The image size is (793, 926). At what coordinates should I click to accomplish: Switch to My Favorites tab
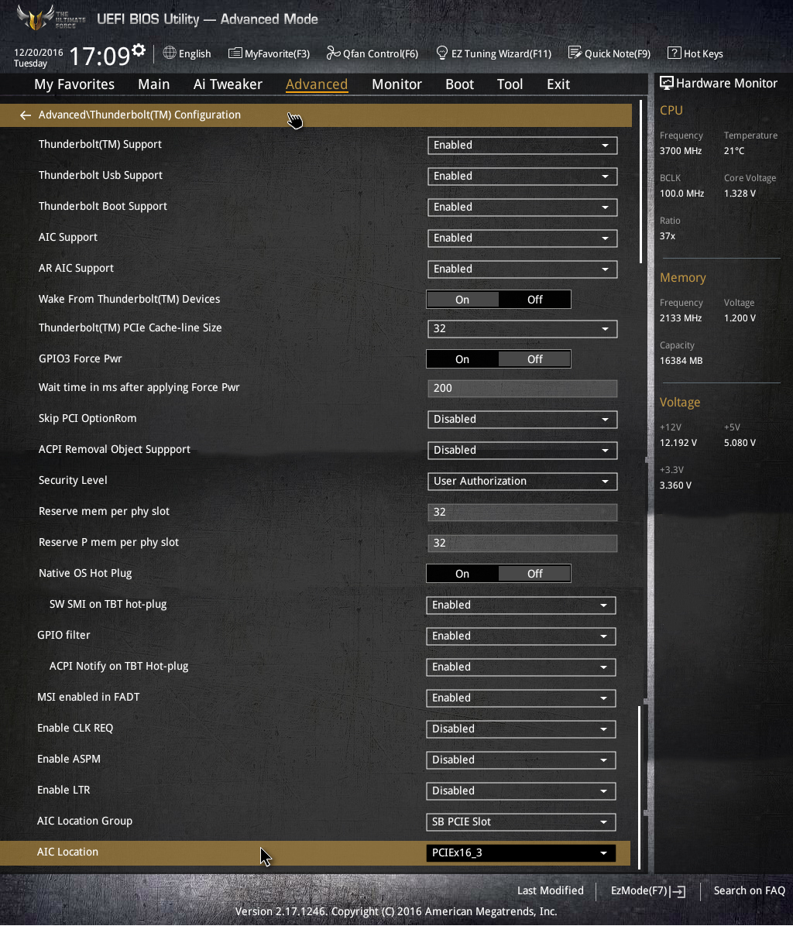click(74, 84)
